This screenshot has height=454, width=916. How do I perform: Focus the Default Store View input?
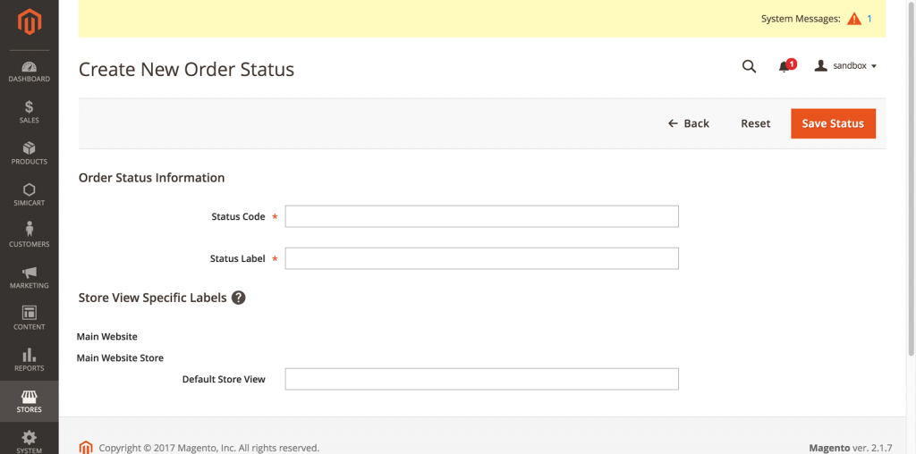point(482,379)
